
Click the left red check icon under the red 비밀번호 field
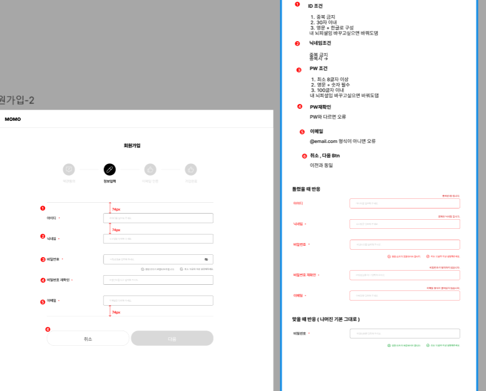click(389, 257)
